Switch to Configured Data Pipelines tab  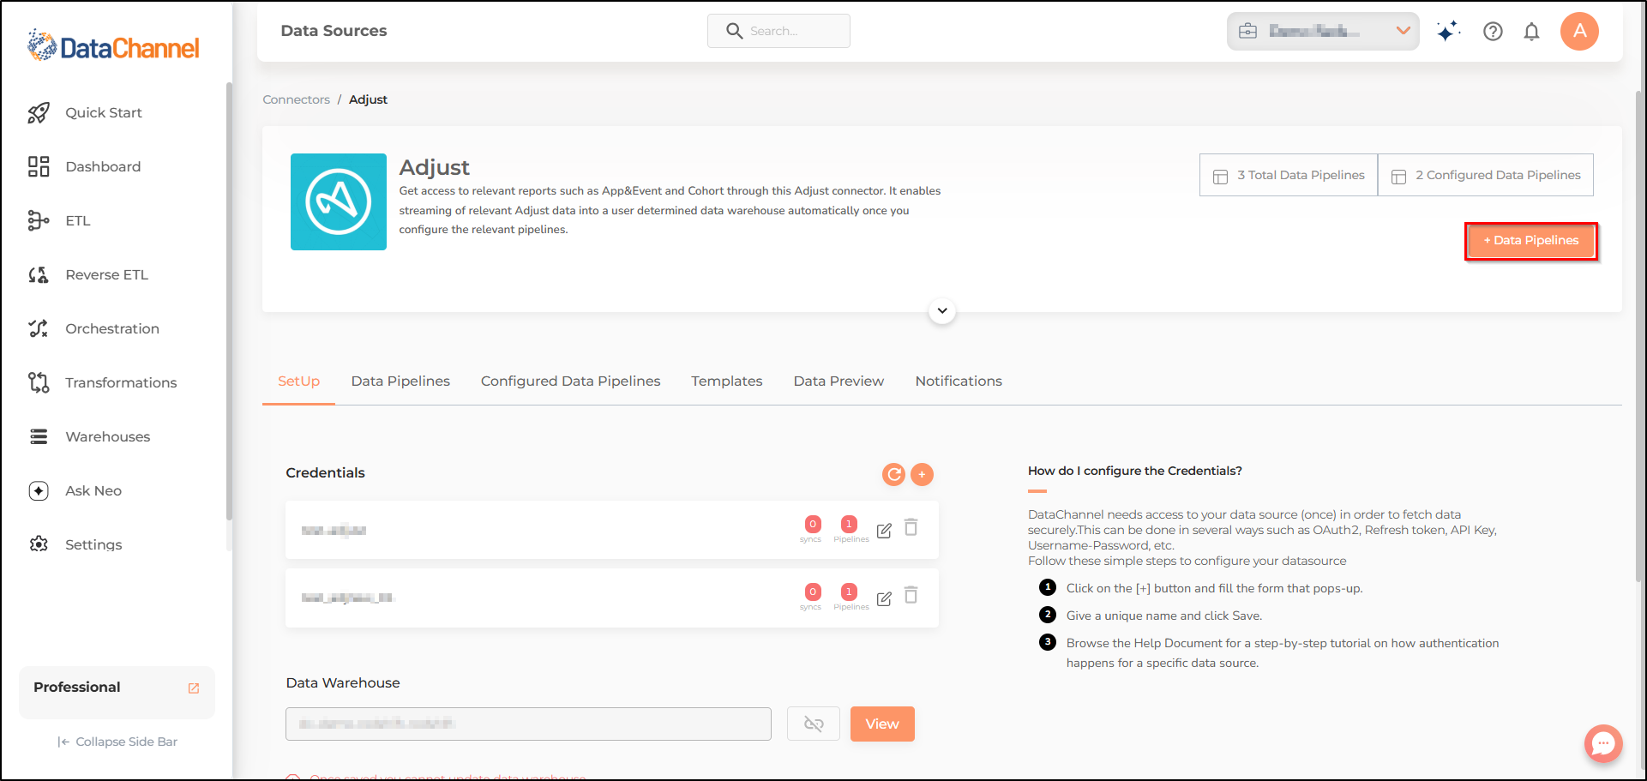570,381
